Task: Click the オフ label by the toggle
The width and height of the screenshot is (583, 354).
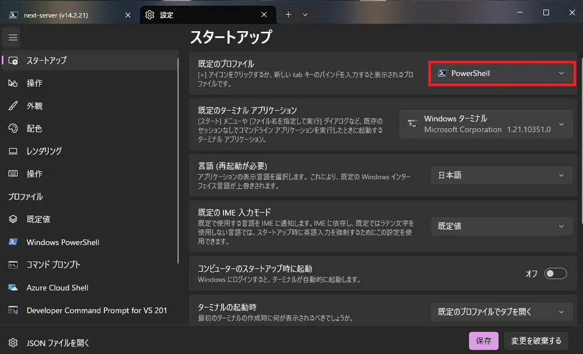Action: [x=531, y=273]
